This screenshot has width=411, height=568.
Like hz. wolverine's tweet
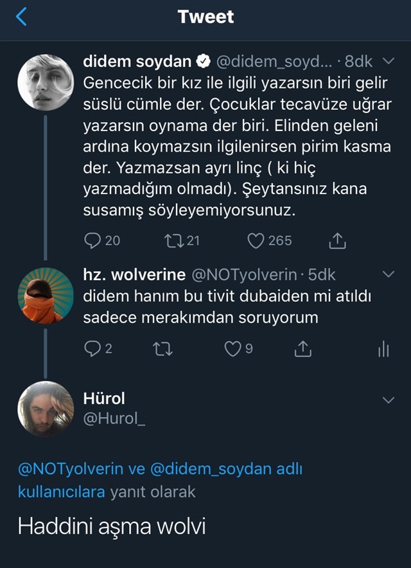tap(232, 348)
